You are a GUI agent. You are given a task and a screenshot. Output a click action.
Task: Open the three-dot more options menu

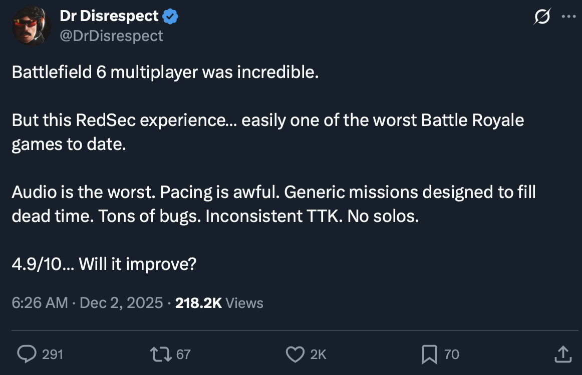click(x=569, y=16)
